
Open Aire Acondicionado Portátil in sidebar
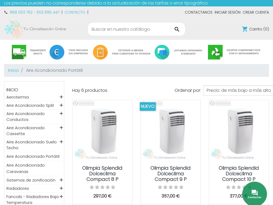(x=33, y=156)
